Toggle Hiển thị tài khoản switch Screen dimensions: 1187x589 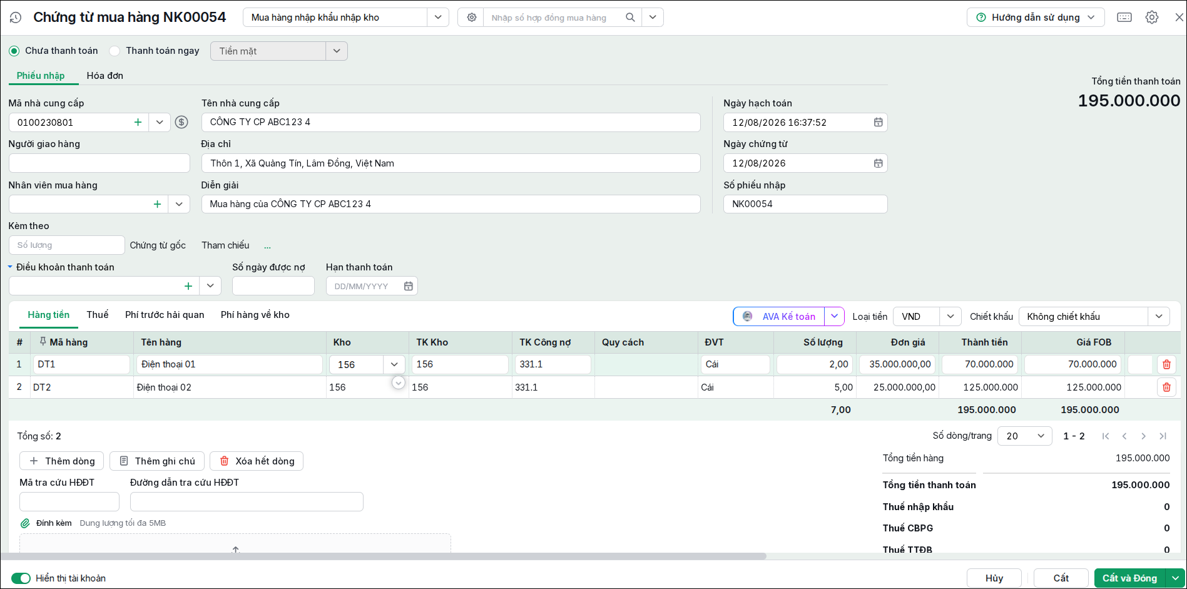(21, 578)
